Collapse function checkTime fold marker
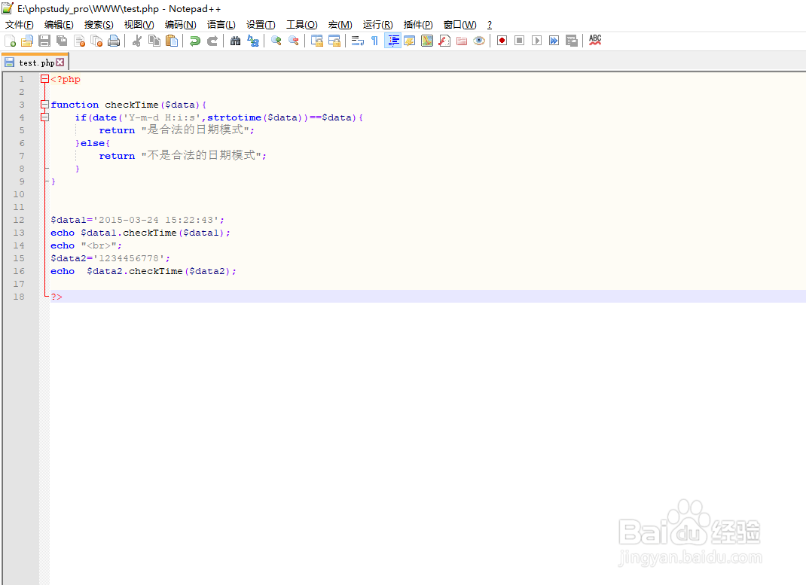Viewport: 806px width, 585px height. tap(44, 105)
